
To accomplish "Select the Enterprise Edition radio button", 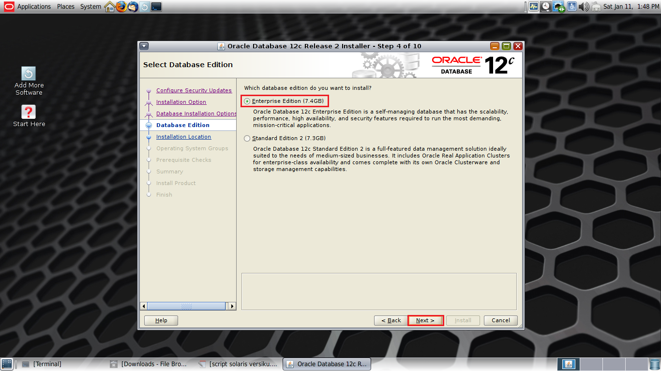I will coord(247,101).
